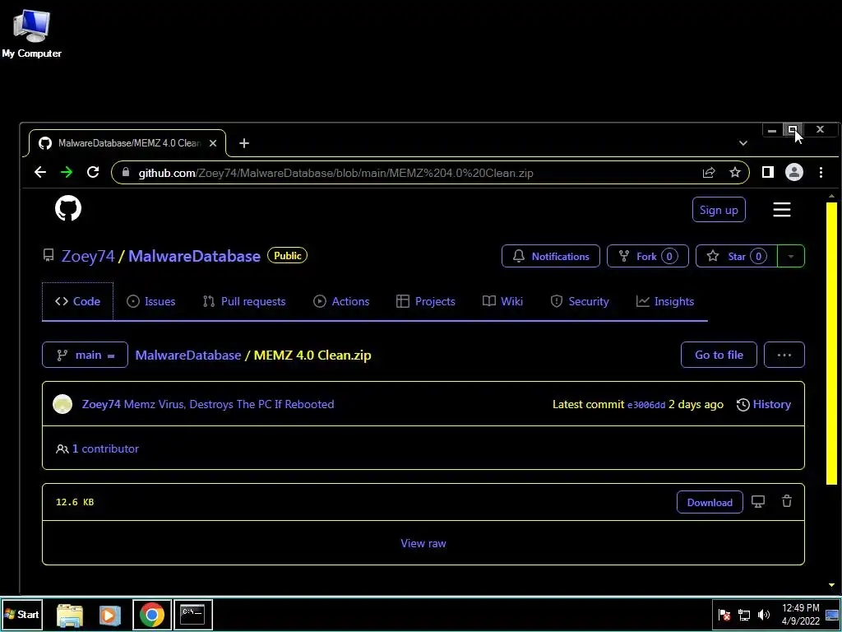Open command prompt taskbar icon
Viewport: 842px width, 632px height.
click(192, 615)
